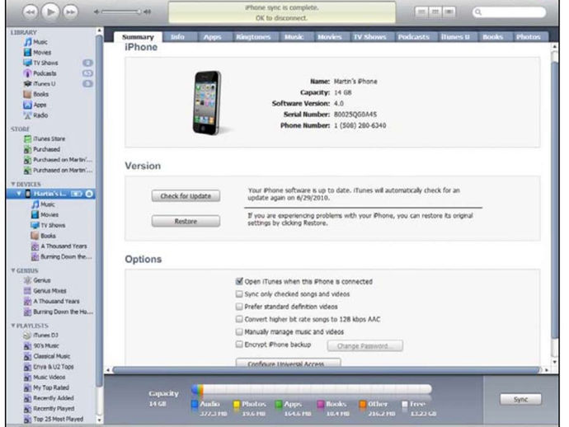Open the Genius Mixes icon
569x427 pixels.
(x=27, y=291)
